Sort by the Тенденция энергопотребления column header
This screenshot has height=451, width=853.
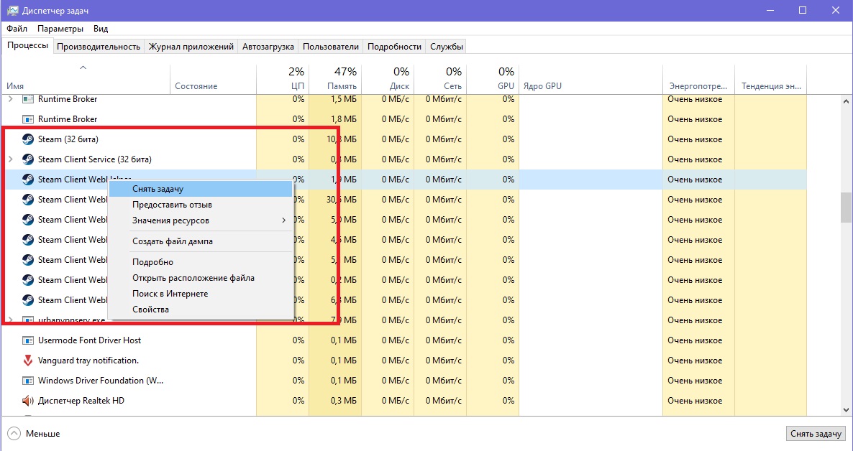(771, 79)
